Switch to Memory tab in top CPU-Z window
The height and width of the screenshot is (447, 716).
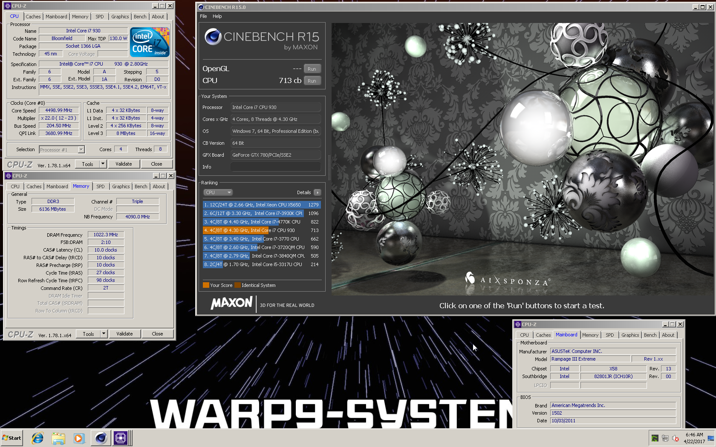pyautogui.click(x=80, y=17)
